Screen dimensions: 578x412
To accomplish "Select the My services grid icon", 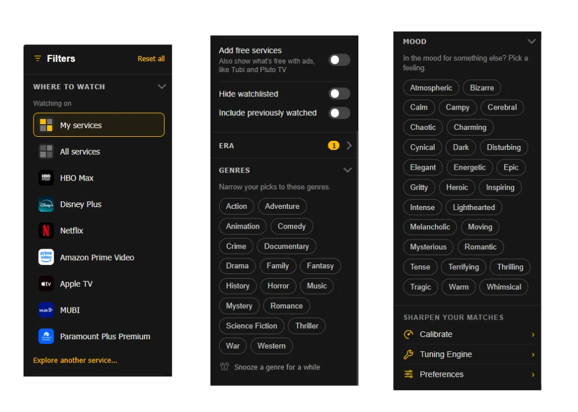I will click(x=46, y=125).
